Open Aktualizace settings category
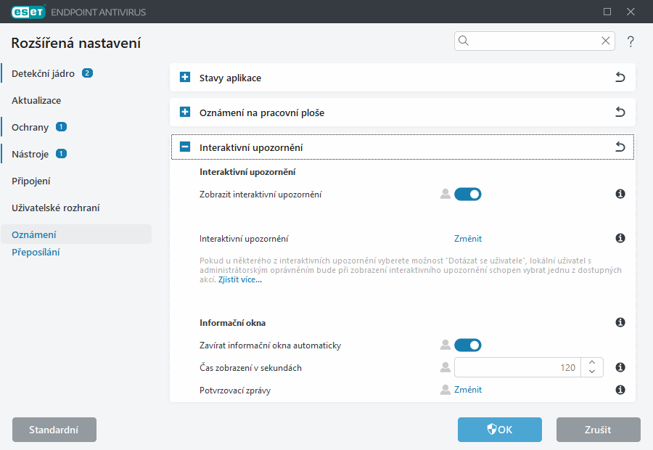The width and height of the screenshot is (653, 450). pos(36,100)
